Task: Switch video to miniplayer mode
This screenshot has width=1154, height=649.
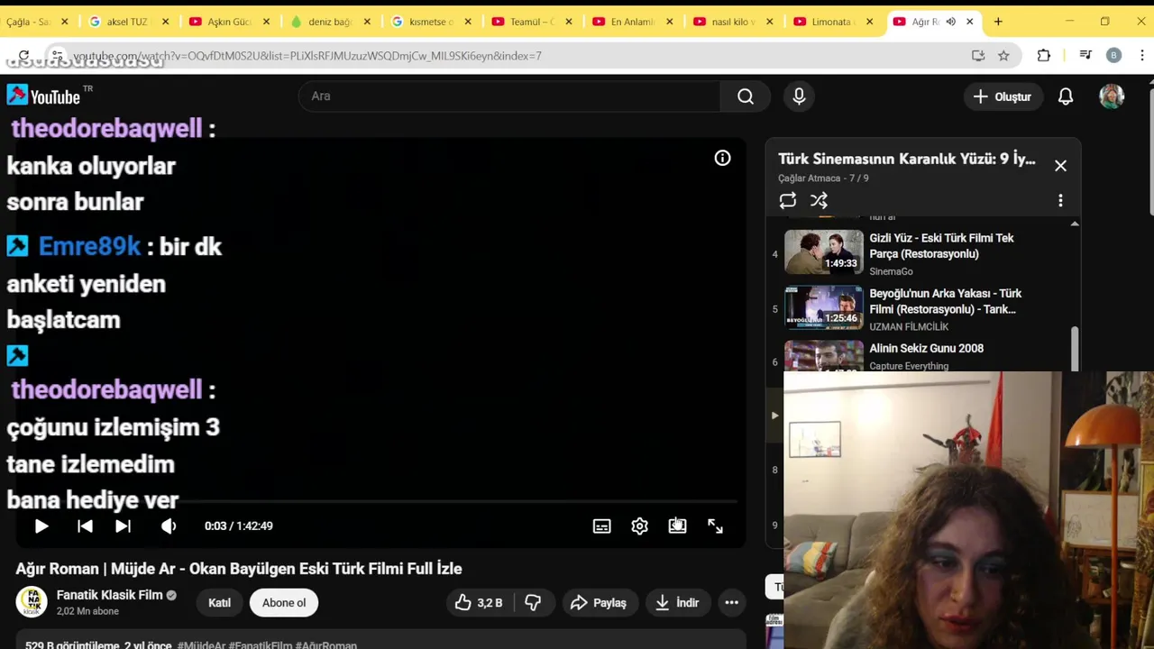Action: [x=677, y=526]
